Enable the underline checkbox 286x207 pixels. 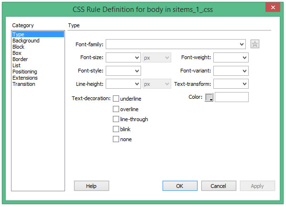click(116, 99)
